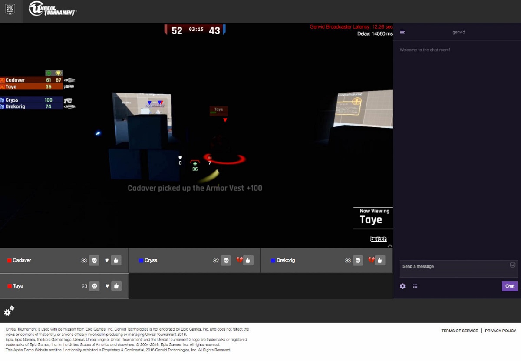521x361 pixels.
Task: Open the emoticon picker in chat
Action: pyautogui.click(x=513, y=265)
